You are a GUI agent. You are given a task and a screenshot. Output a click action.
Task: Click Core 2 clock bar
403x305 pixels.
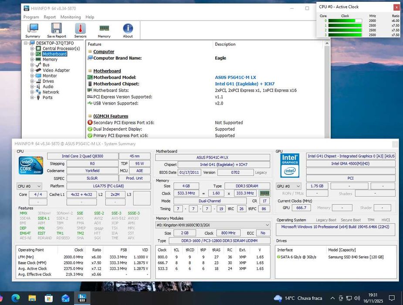coord(345,30)
